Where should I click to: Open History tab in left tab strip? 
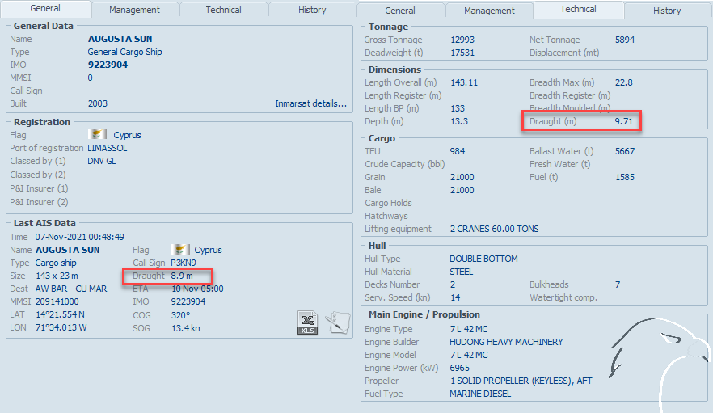(x=312, y=10)
